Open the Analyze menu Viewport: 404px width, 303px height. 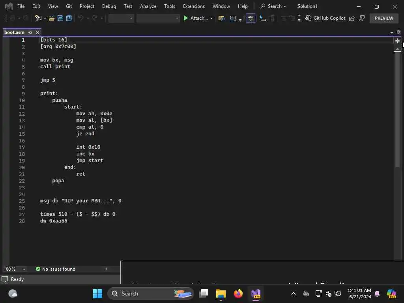point(148,6)
